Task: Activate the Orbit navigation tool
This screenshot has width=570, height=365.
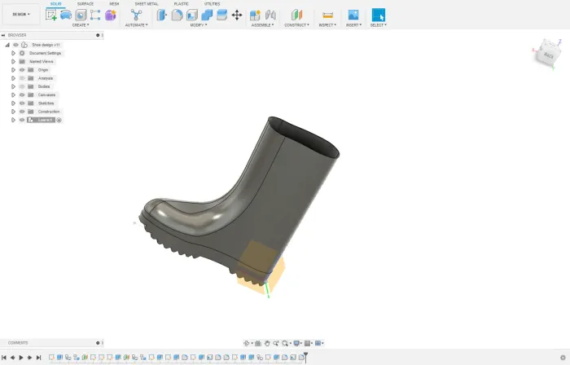Action: pyautogui.click(x=247, y=343)
